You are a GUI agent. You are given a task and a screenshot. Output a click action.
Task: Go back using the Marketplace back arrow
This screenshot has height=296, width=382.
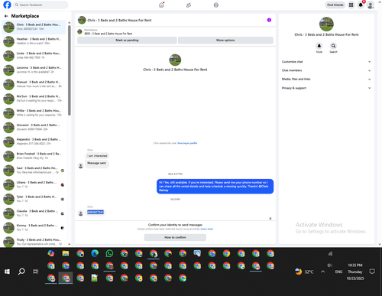pos(6,16)
